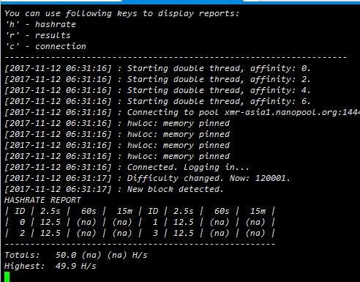
Task: Click the "Connected. Logging in..." log message
Action: pyautogui.click(x=188, y=167)
